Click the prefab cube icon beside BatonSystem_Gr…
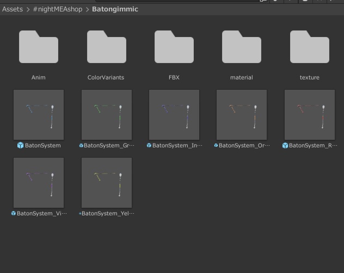The height and width of the screenshot is (273, 344). click(81, 145)
